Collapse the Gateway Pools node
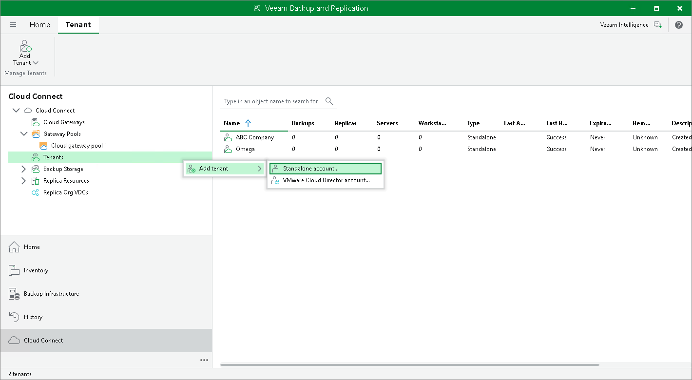 24,134
